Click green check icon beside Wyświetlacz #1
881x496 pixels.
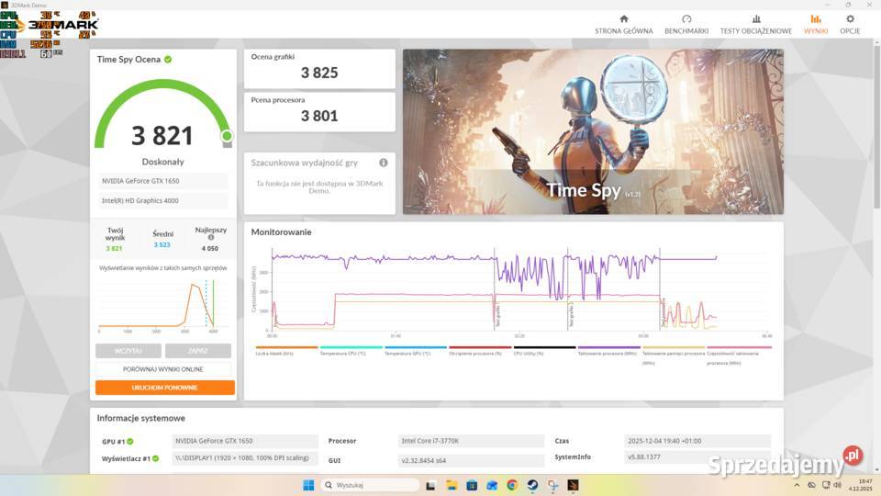pos(156,458)
